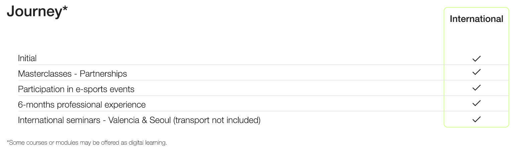The image size is (519, 156).
Task: Click the International seminars row checkmark
Action: [476, 119]
